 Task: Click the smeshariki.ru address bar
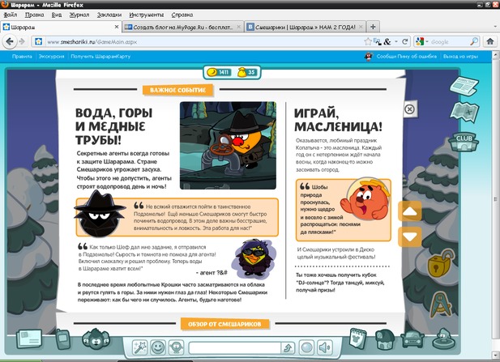204,42
